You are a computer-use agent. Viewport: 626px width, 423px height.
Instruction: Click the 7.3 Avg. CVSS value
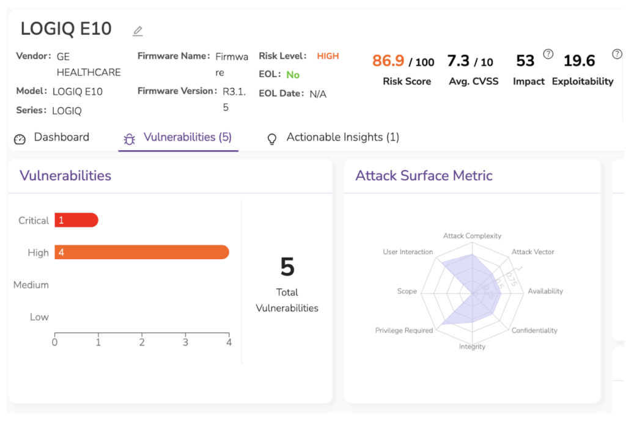click(x=458, y=61)
